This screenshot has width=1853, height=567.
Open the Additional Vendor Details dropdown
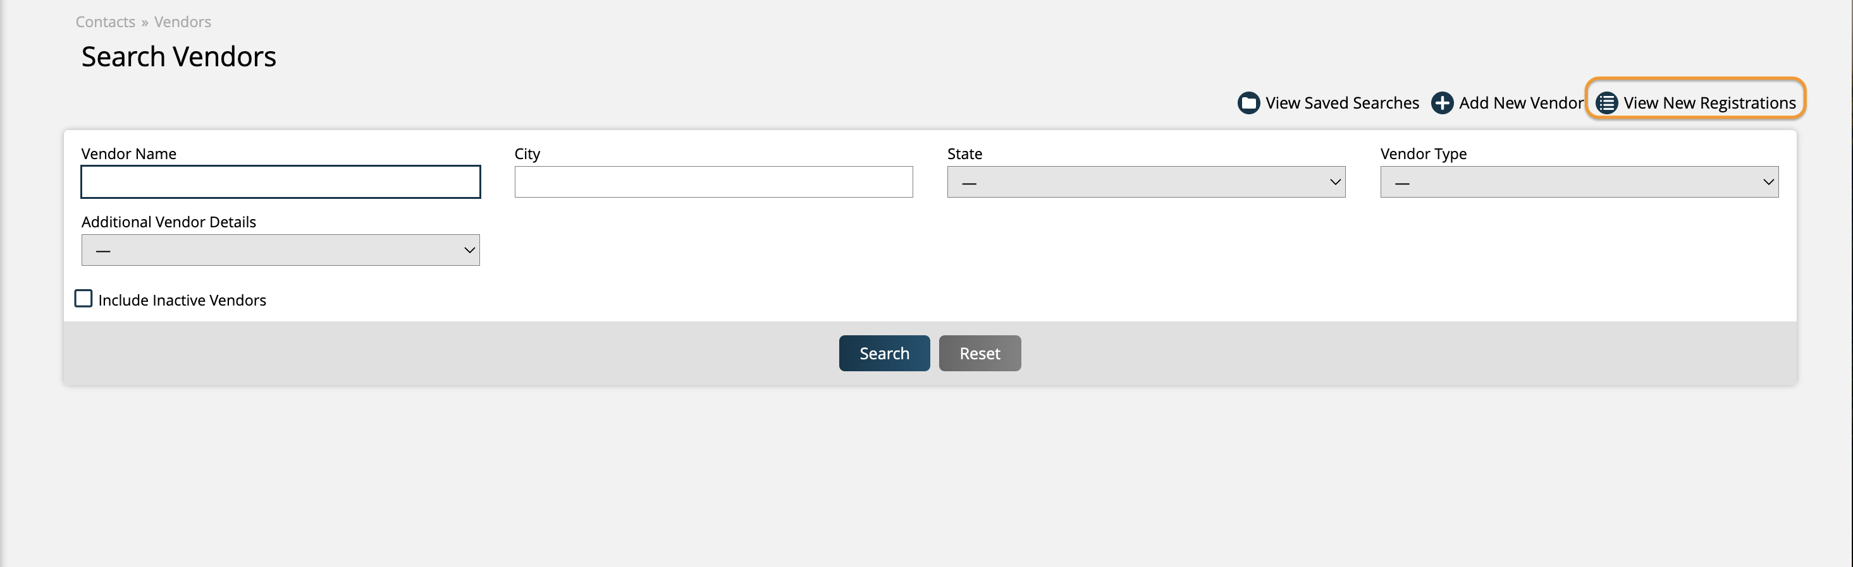click(x=281, y=251)
